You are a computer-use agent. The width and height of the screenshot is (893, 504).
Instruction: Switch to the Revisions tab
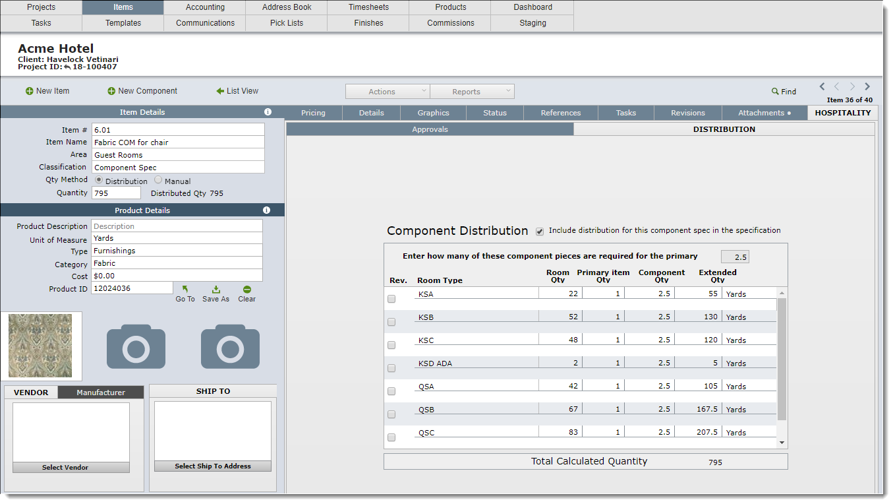[688, 113]
